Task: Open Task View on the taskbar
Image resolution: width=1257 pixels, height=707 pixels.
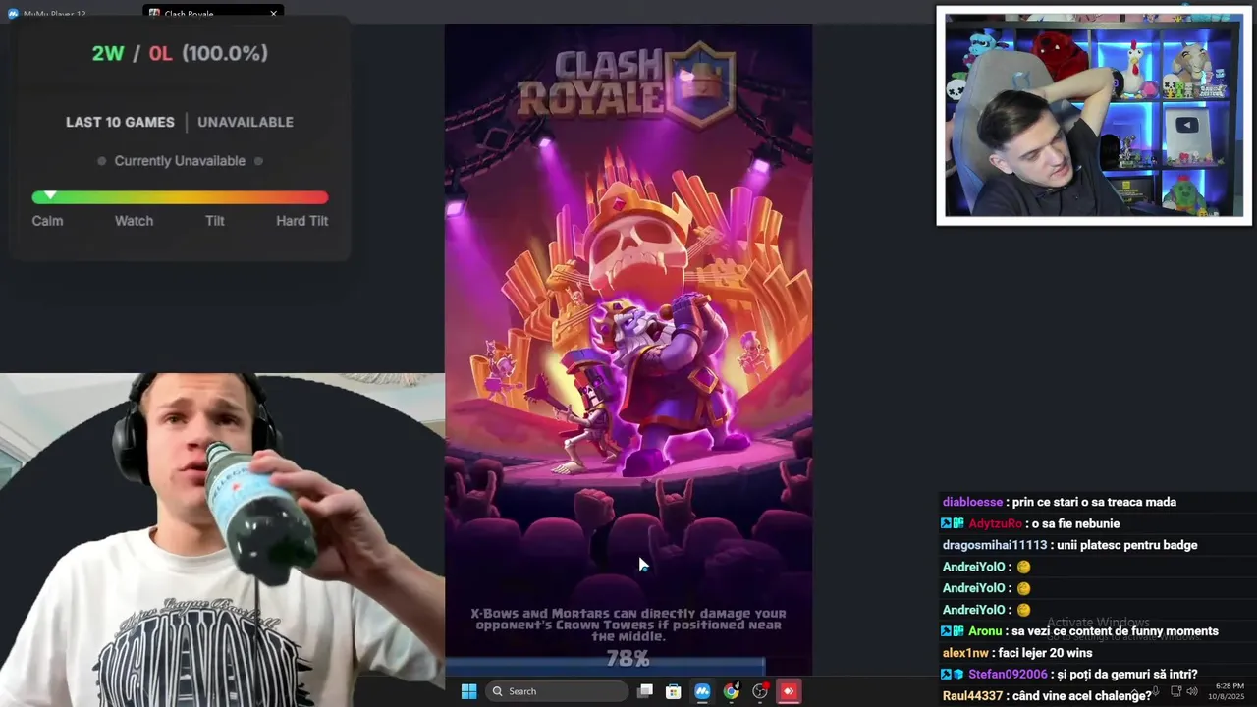Action: 645,691
